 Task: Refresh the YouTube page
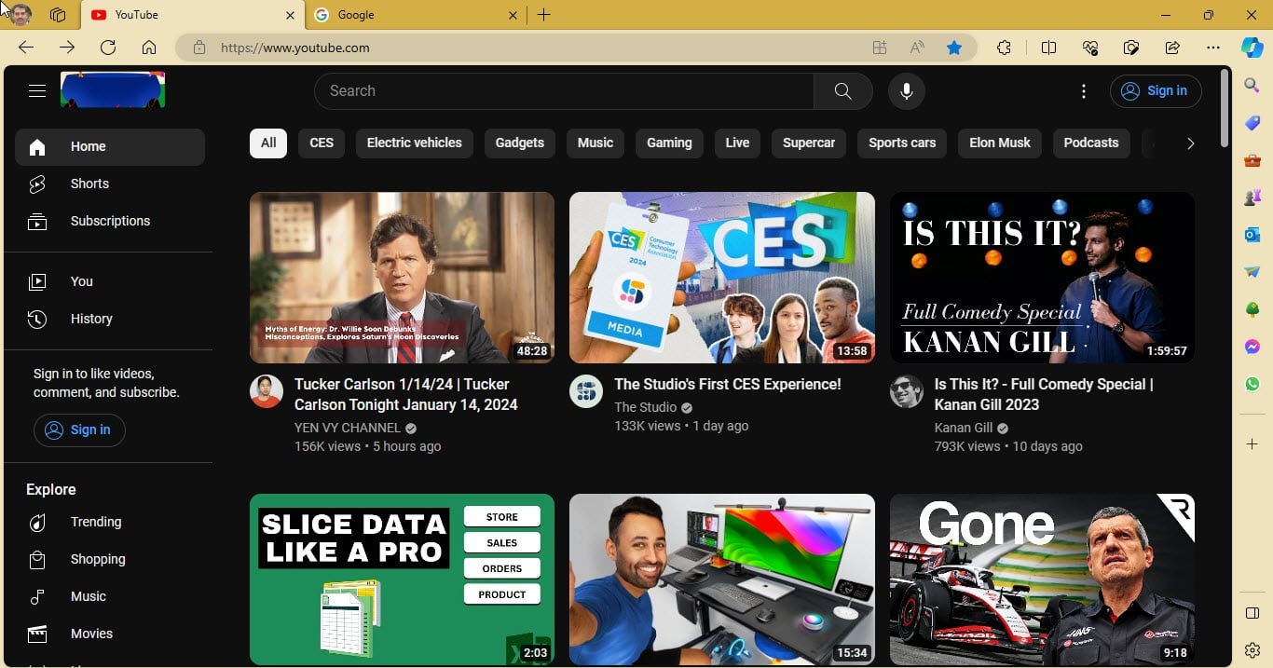tap(108, 48)
